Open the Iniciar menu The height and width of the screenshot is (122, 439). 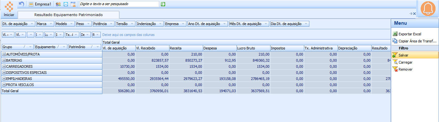click(9, 15)
